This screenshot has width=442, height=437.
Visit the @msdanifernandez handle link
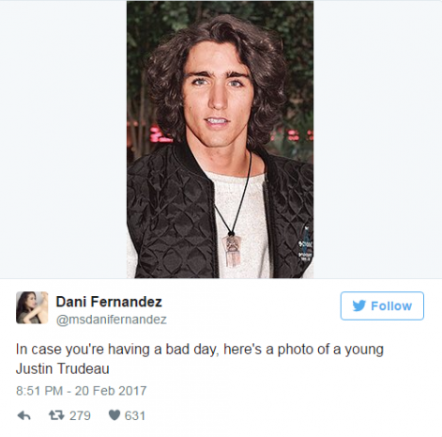point(112,320)
